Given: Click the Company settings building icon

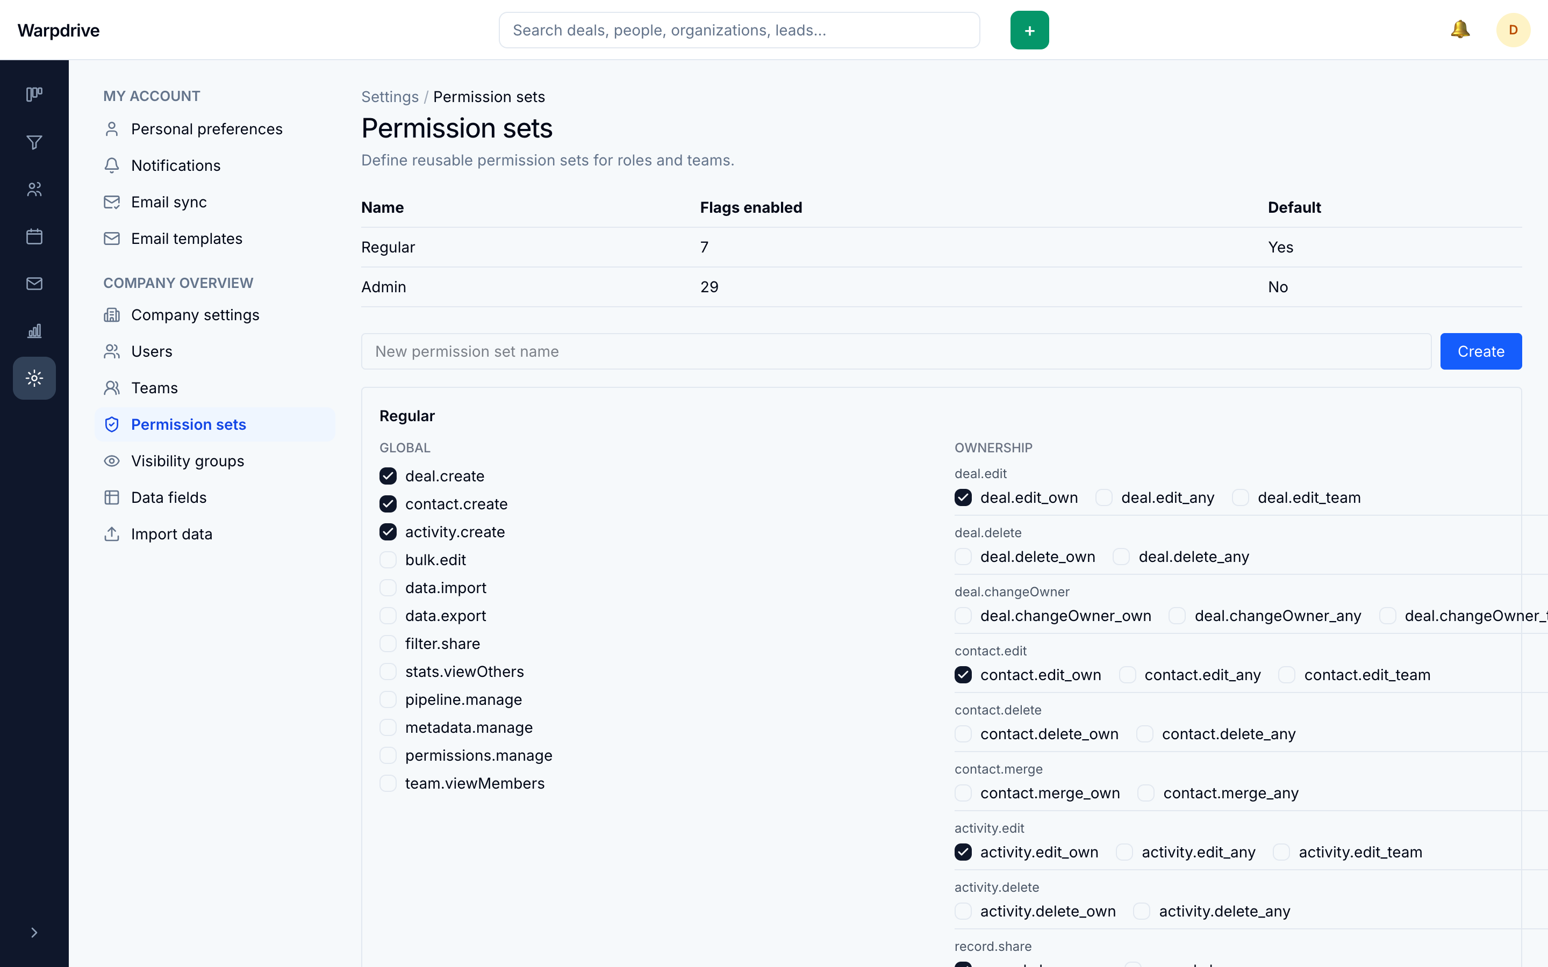Looking at the screenshot, I should click(x=112, y=315).
